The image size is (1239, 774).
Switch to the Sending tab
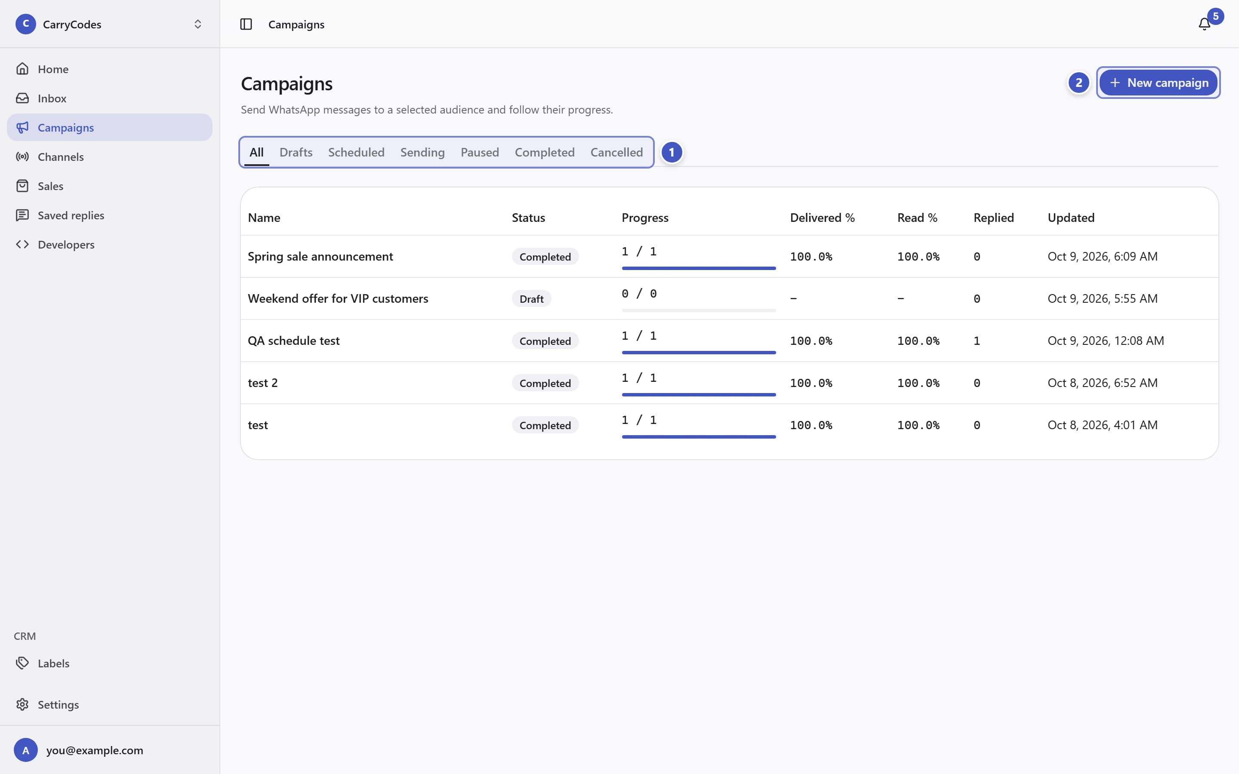tap(422, 152)
